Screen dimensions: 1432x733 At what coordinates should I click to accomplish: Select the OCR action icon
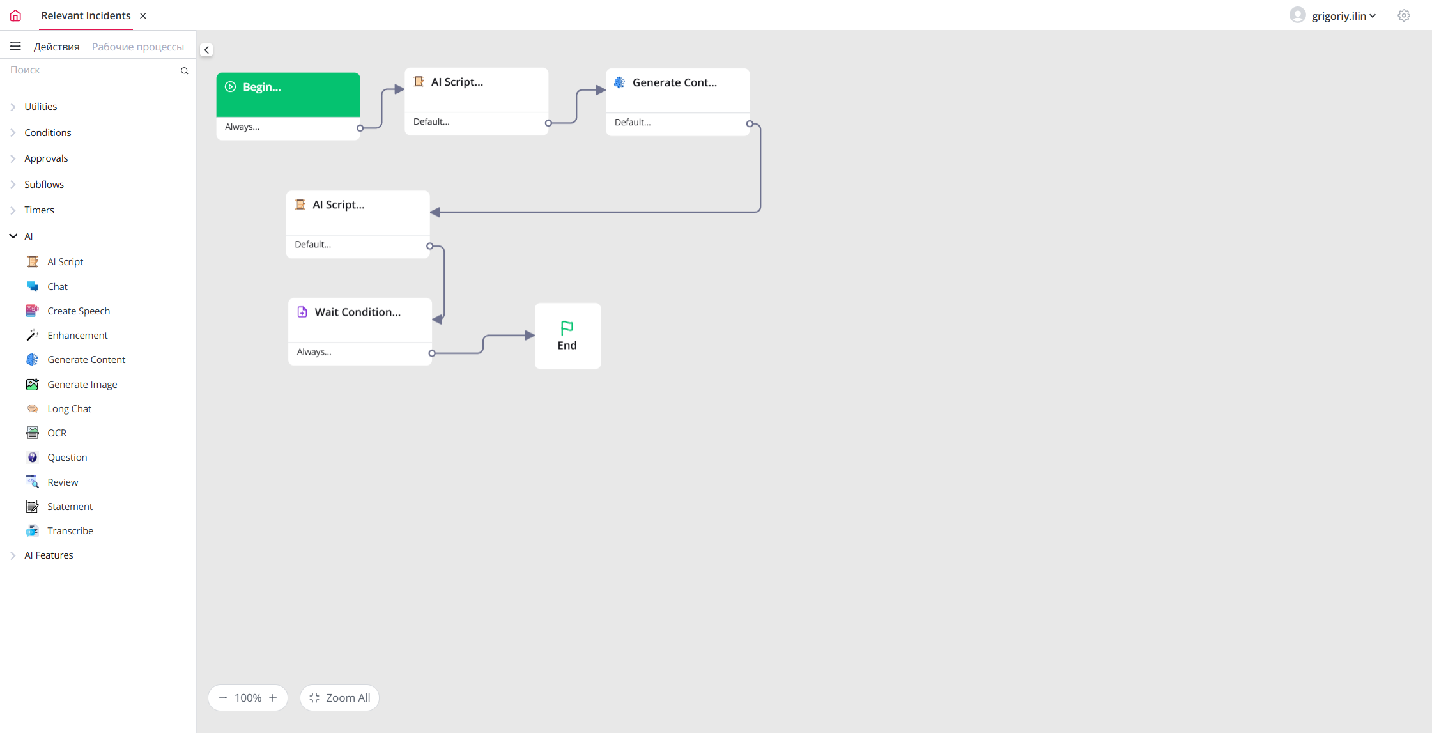point(32,433)
